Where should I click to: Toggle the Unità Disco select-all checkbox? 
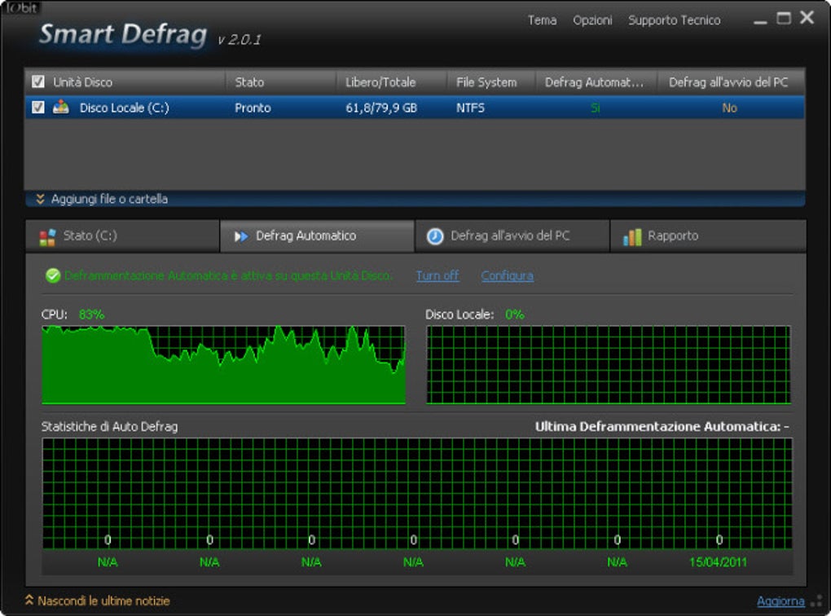tap(38, 81)
